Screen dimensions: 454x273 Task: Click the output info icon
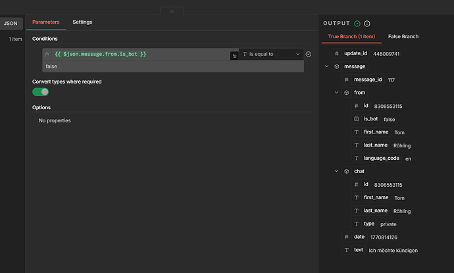367,24
